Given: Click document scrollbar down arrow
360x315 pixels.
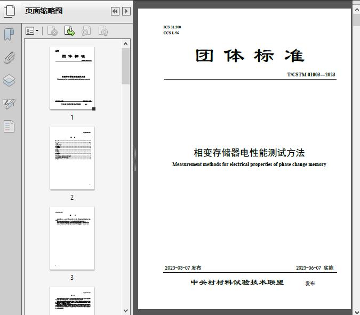Looking at the screenshot, I should [x=357, y=311].
